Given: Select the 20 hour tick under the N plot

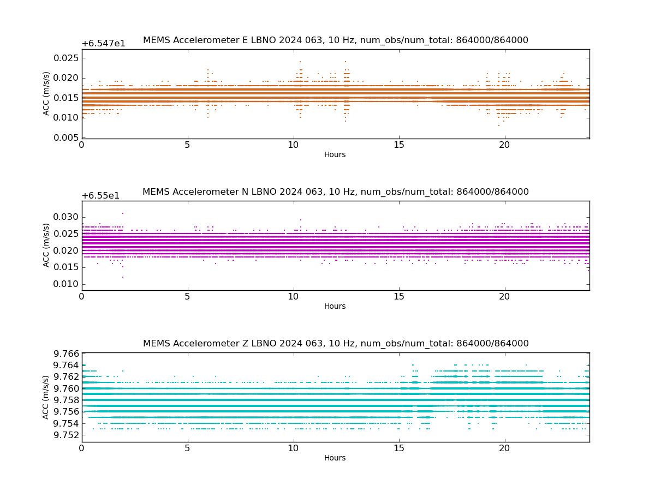Looking at the screenshot, I should [x=505, y=297].
